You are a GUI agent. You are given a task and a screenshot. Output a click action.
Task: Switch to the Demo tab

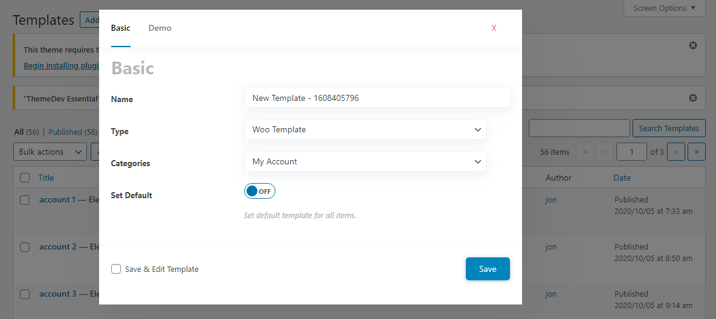[x=160, y=28]
